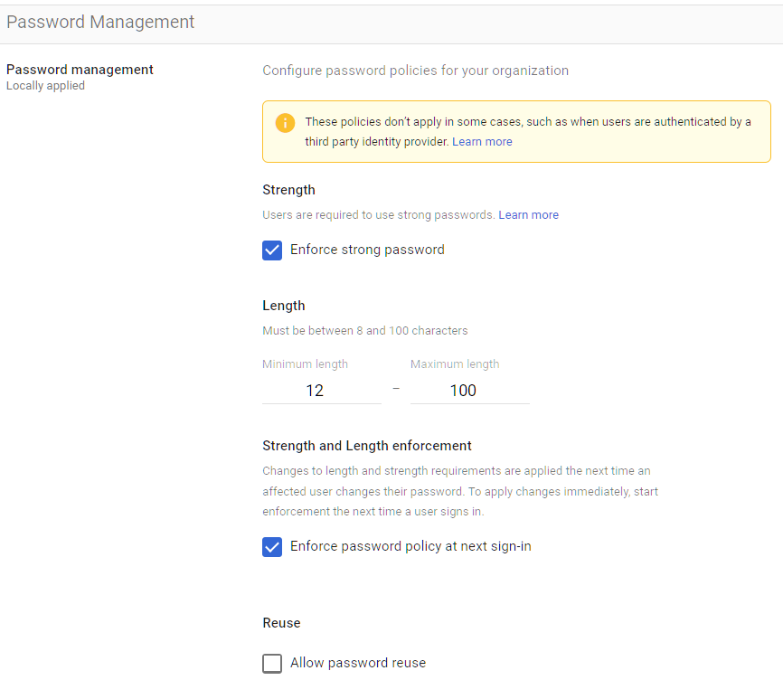The height and width of the screenshot is (699, 783).
Task: Click Learn more in the identity provider notice
Action: click(x=482, y=141)
